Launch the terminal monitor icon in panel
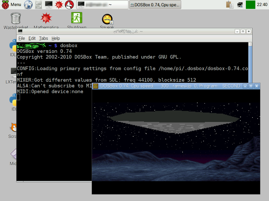Screen dimensions: 269x201 (49, 5)
